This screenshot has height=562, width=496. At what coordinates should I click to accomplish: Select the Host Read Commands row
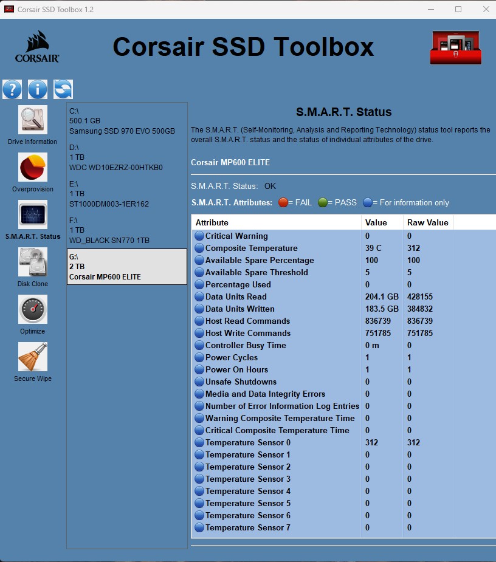tap(343, 321)
